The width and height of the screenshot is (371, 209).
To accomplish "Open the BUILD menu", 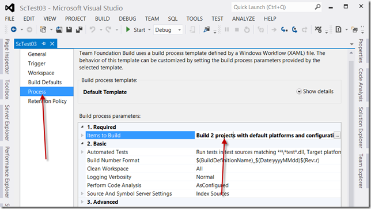I will (x=103, y=18).
